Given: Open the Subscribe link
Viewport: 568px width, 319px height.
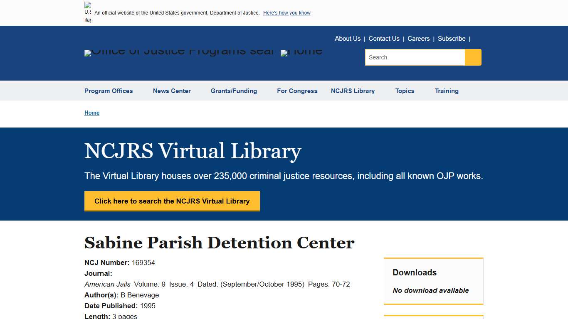Looking at the screenshot, I should (452, 38).
